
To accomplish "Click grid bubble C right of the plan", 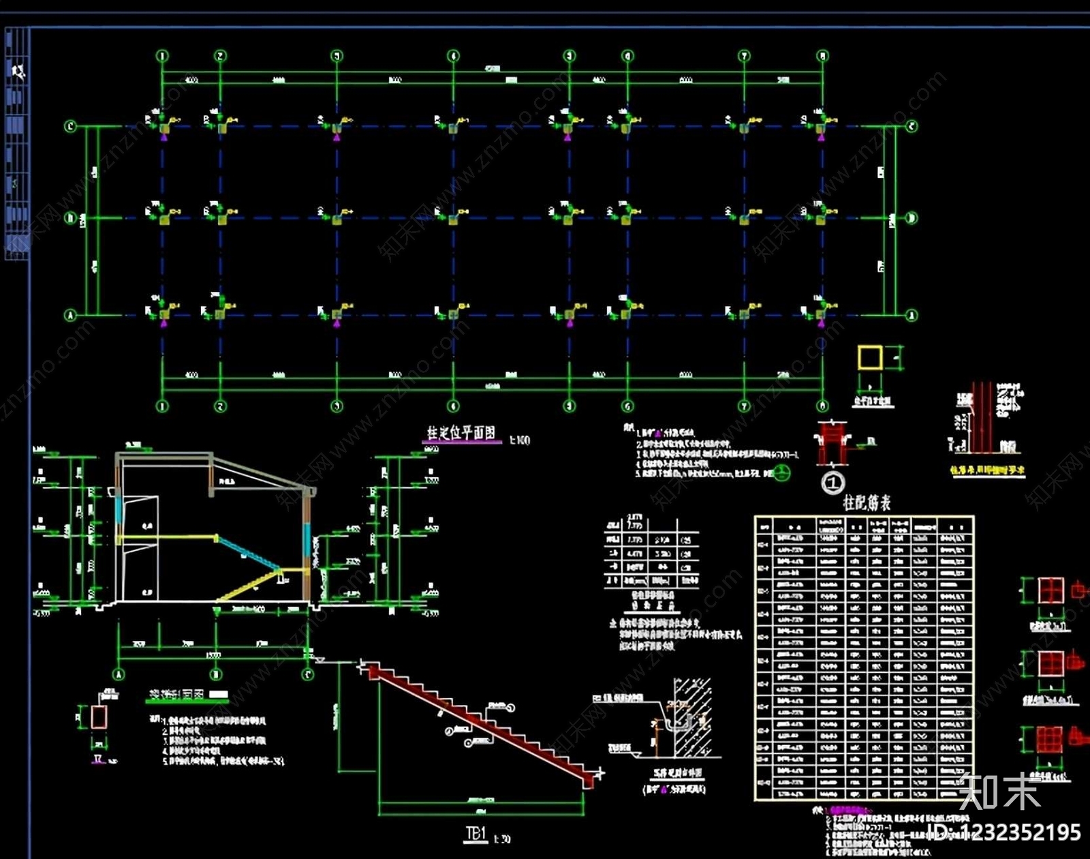I will point(912,126).
